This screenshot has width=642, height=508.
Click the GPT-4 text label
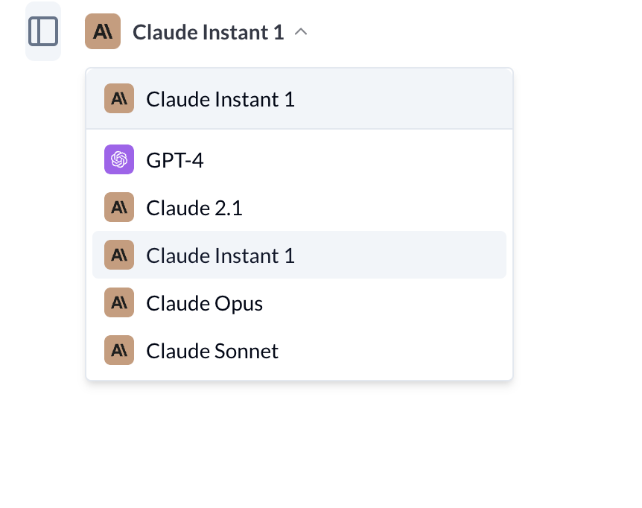[175, 160]
